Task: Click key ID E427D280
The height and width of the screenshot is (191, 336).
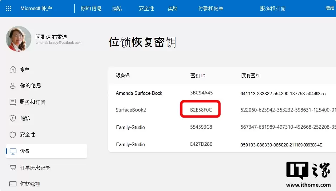Action: point(201,144)
